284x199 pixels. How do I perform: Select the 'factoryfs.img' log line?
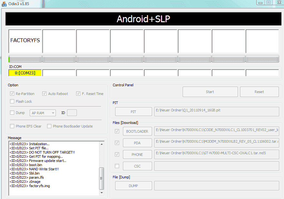(30, 186)
